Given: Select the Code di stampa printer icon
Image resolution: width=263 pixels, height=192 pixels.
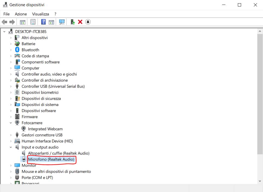Looking at the screenshot, I should 17,56.
